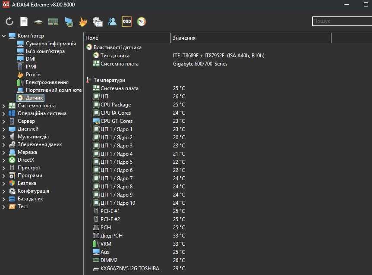Click the Безпека shield icon

point(12,183)
